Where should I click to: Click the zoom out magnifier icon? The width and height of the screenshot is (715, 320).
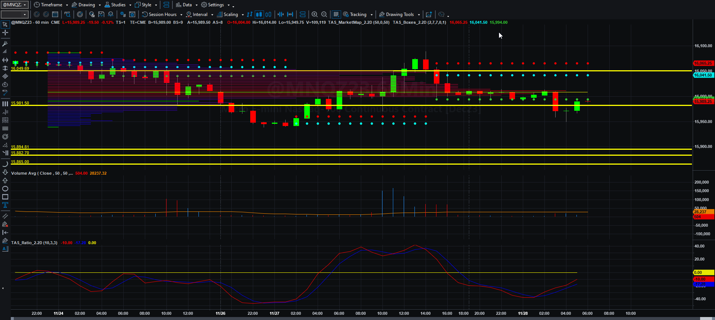tap(324, 14)
